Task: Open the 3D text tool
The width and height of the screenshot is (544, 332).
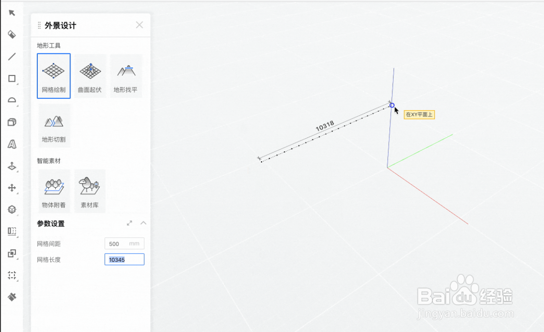Action: (x=12, y=144)
